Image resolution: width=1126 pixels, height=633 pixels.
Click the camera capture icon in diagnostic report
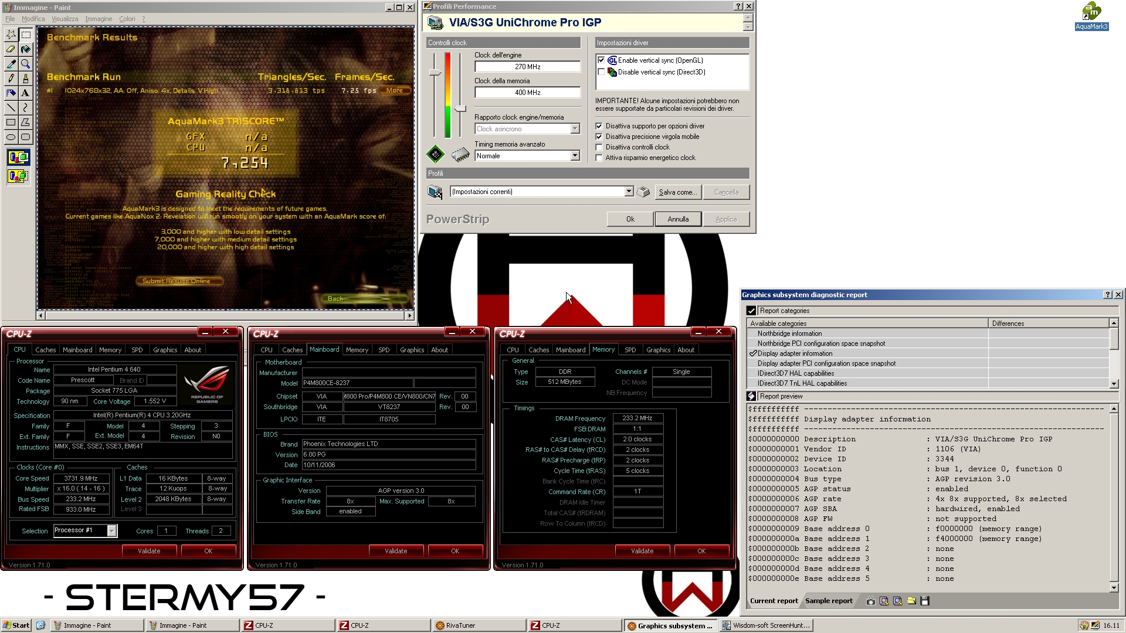click(870, 601)
